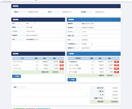Image resolution: width=132 pixels, height=109 pixels.
Task: Click the registration number field 練馬 900 あ 1234
Action: coord(100,24)
